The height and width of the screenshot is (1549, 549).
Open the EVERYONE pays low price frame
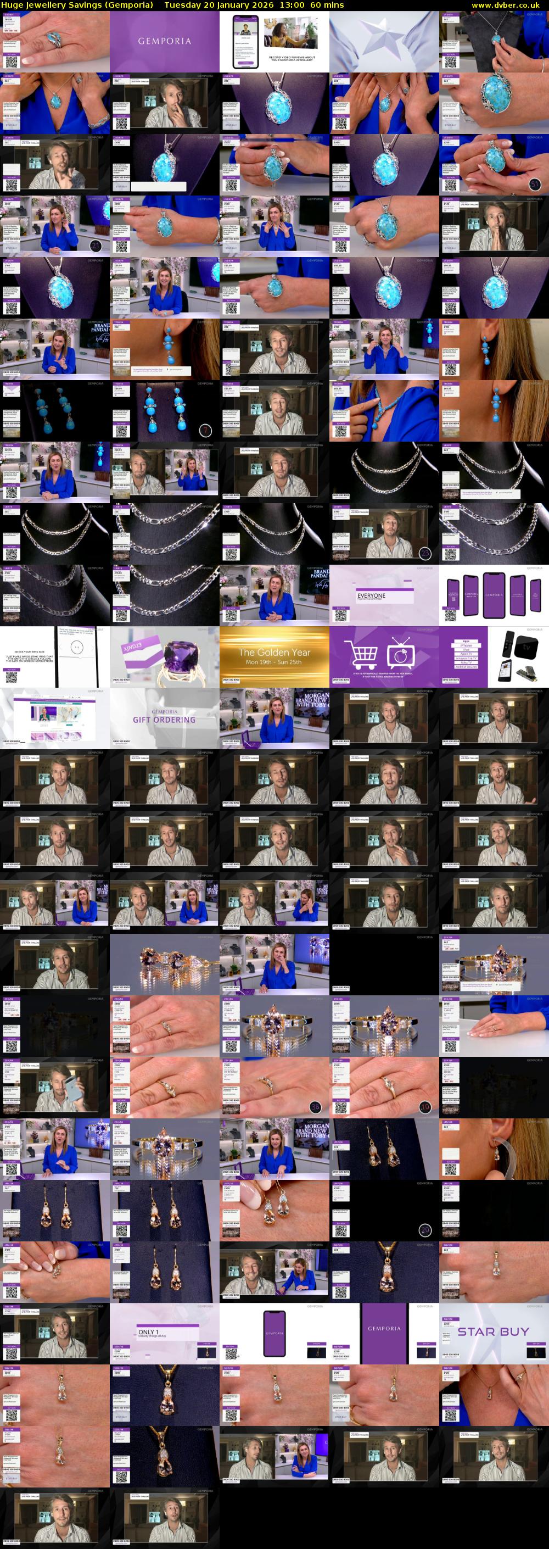(384, 595)
